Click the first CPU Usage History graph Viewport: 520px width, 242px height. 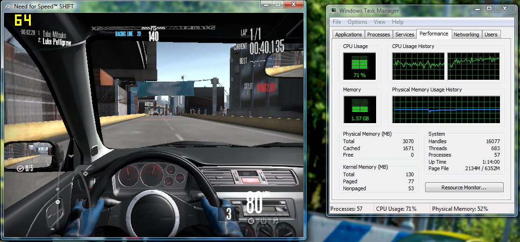[418, 66]
